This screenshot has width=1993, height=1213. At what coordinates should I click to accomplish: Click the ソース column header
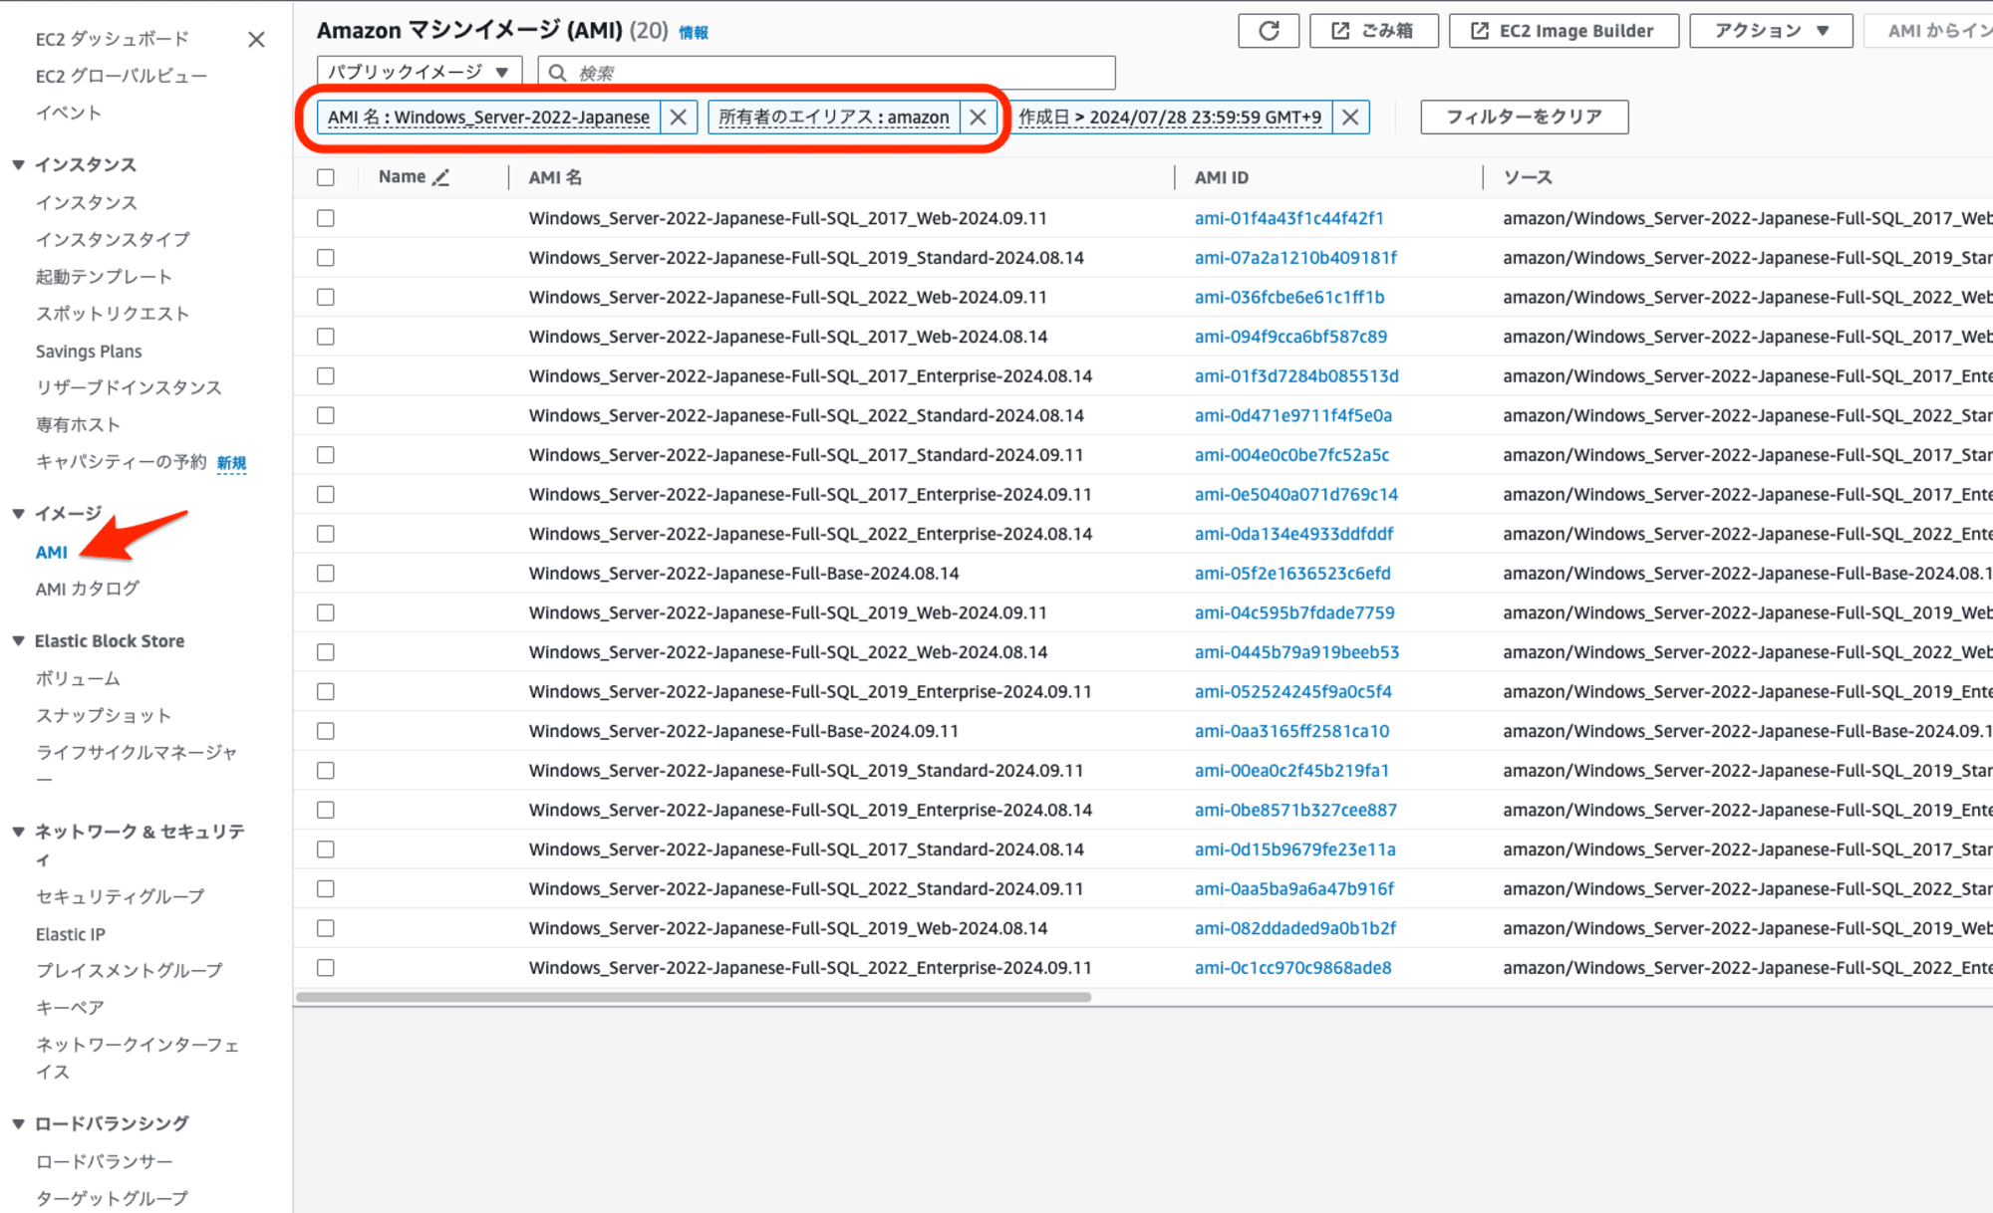pyautogui.click(x=1528, y=177)
